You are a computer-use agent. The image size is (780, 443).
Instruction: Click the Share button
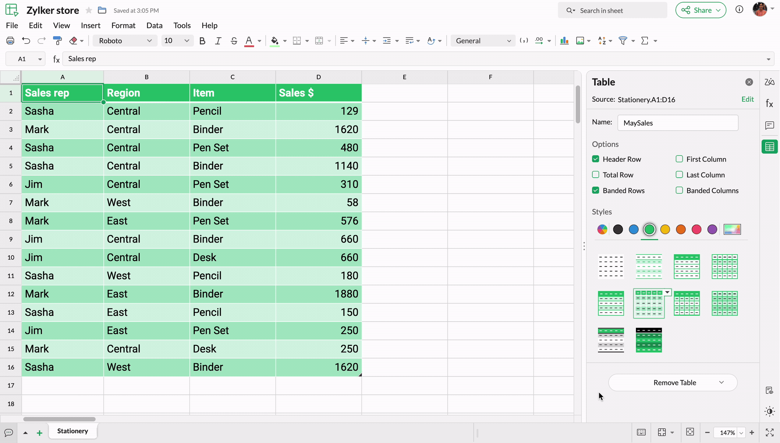[x=700, y=10]
